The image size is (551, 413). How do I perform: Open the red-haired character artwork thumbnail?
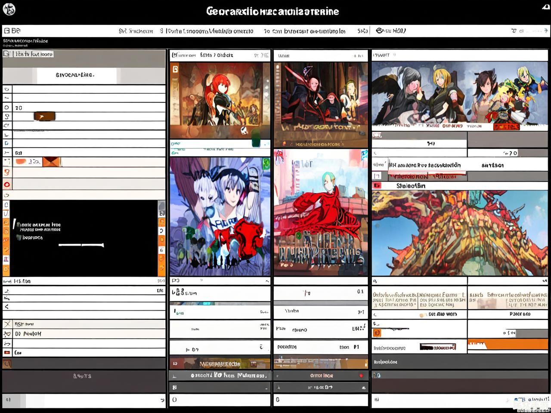(220, 100)
